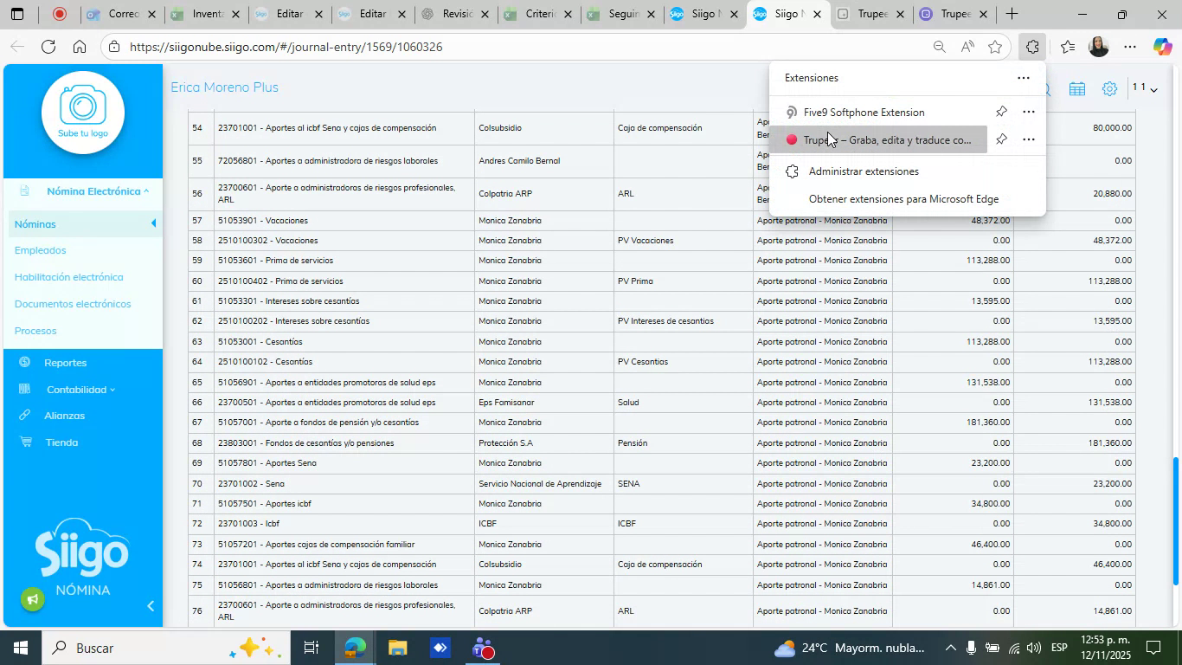The height and width of the screenshot is (665, 1182).
Task: Reload the current browser page
Action: [x=48, y=47]
